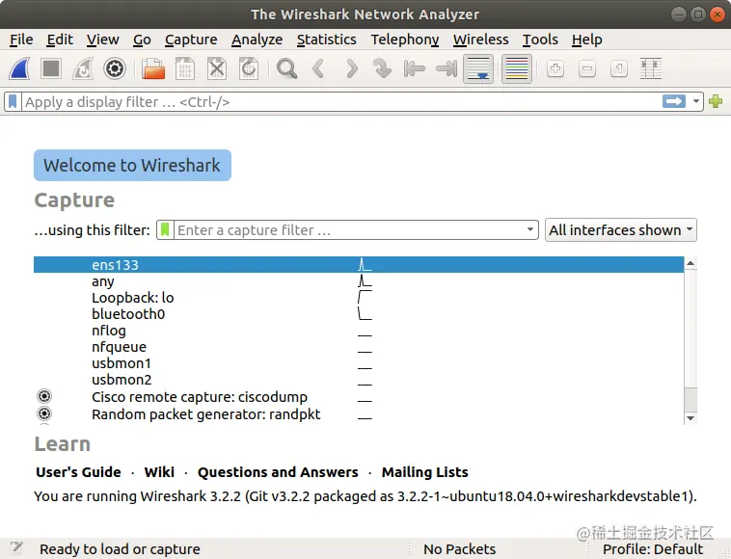
Task: Open the Statistics menu
Action: click(326, 40)
